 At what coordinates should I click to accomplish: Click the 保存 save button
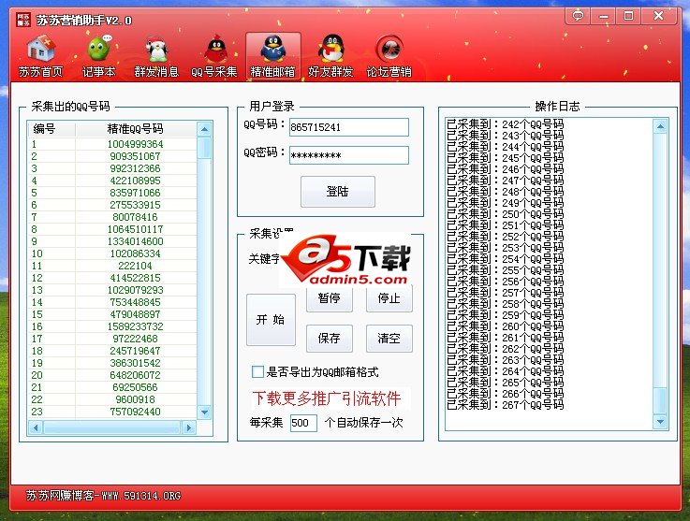(x=330, y=338)
